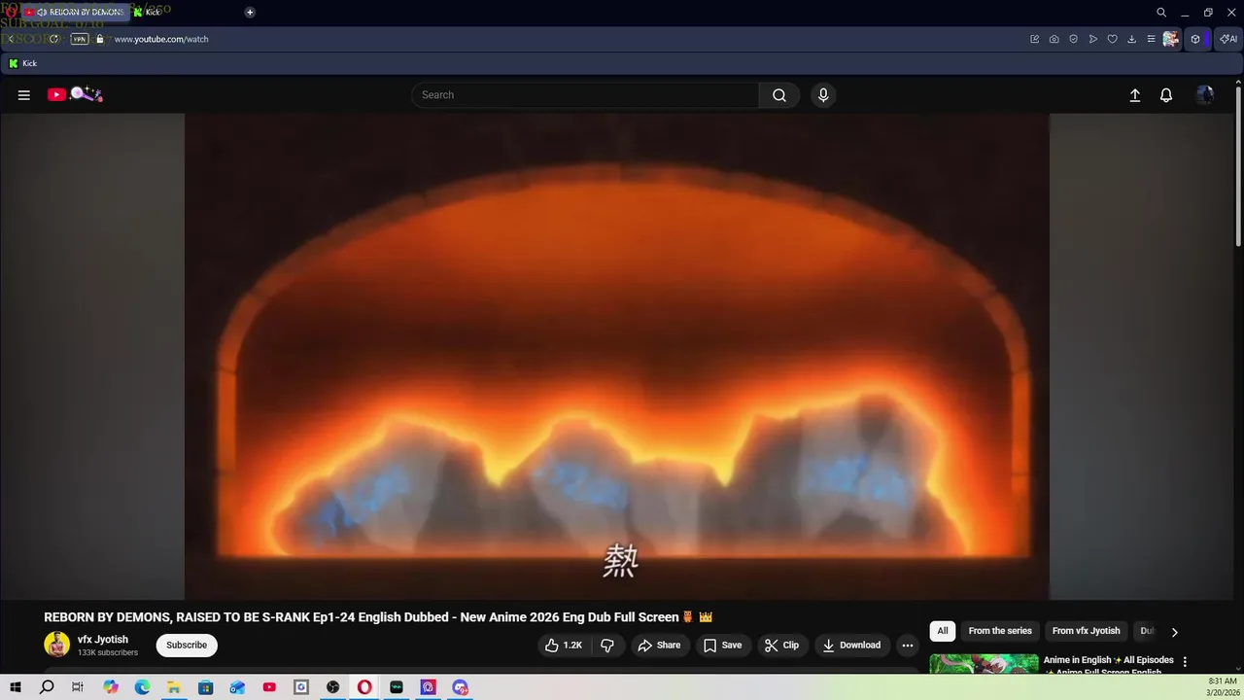Open the vfx Jyotish channel avatar
This screenshot has height=700, width=1244.
pos(57,645)
